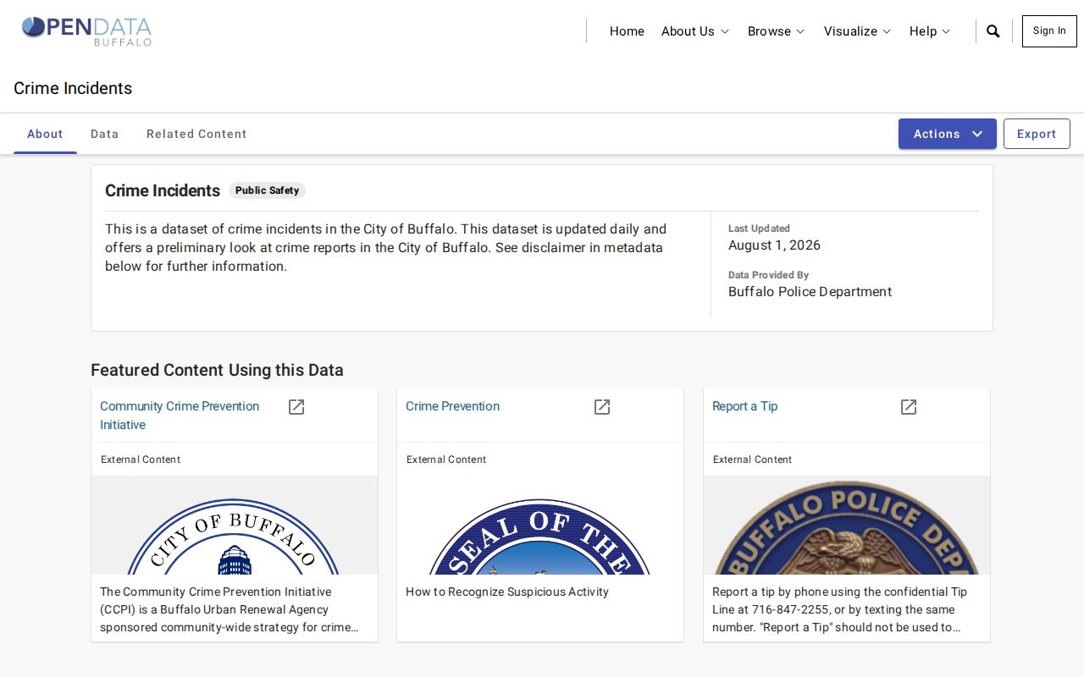The image size is (1084, 677).
Task: Switch to the Data tab
Action: click(x=105, y=134)
